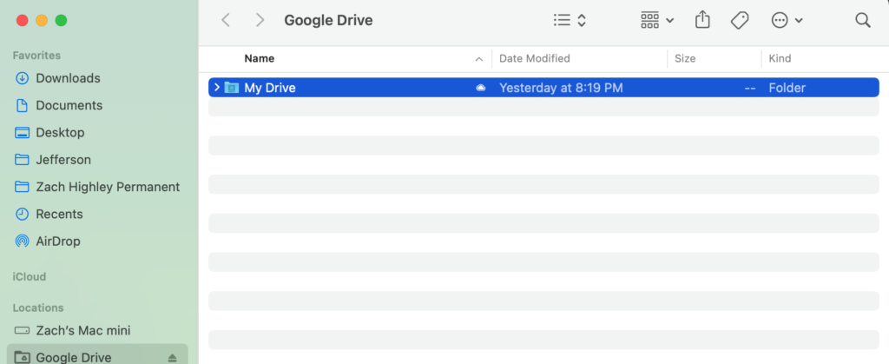Sort by the Name column header
Viewport: 889px width, 364px height.
259,58
